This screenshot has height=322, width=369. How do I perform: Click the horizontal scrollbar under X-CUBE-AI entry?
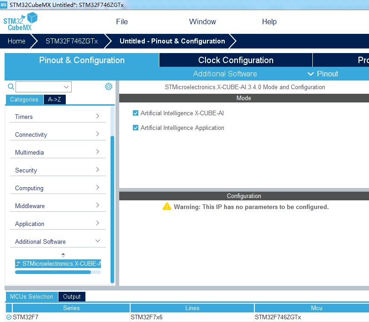53,272
